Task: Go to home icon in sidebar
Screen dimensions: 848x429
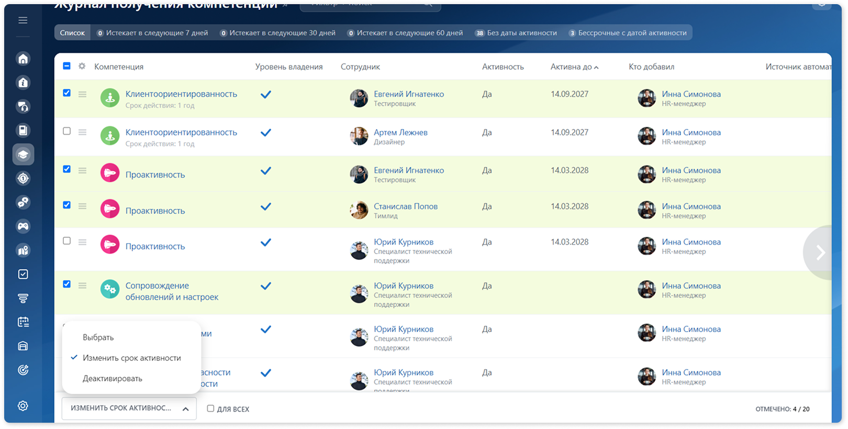Action: (x=23, y=59)
